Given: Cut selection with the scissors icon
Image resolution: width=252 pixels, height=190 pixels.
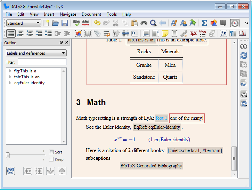Looking at the screenshot, I should 115,23.
